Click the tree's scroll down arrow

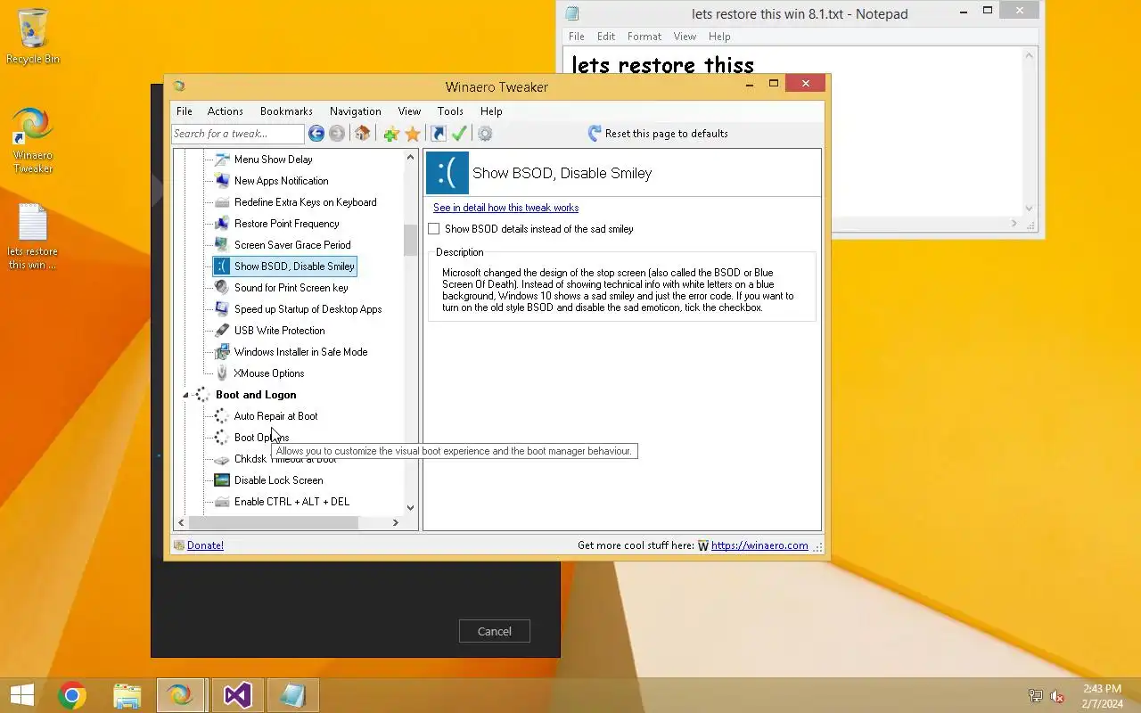pyautogui.click(x=410, y=508)
